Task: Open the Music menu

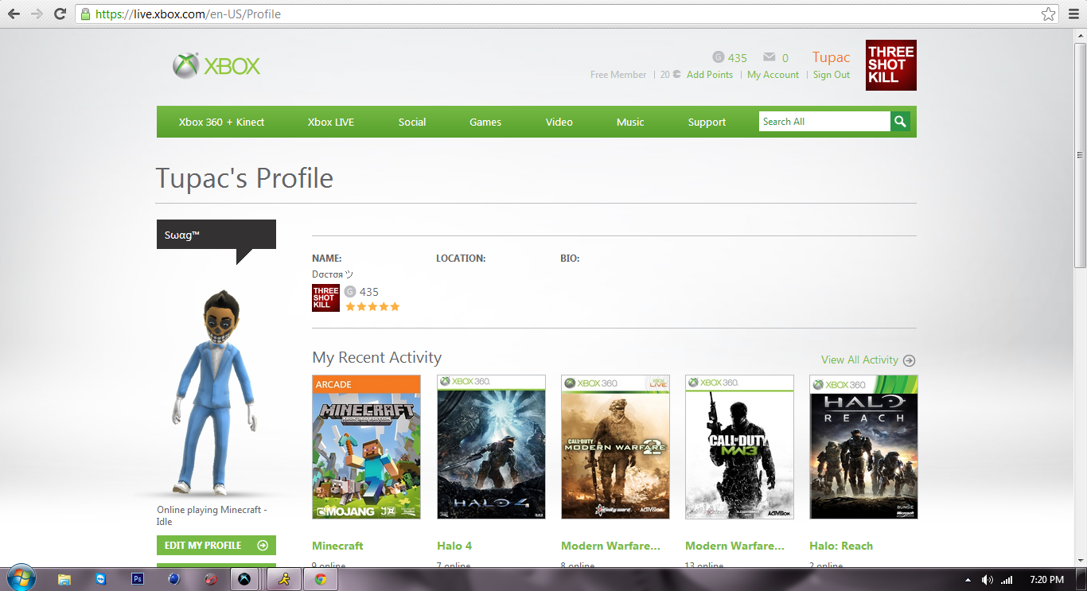Action: [x=630, y=122]
